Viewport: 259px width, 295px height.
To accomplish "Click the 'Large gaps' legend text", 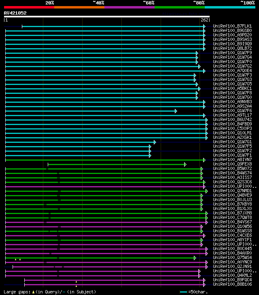I will pos(17,292).
